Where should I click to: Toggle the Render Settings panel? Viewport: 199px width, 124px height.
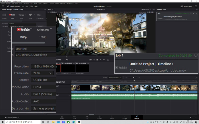pos(13,6)
